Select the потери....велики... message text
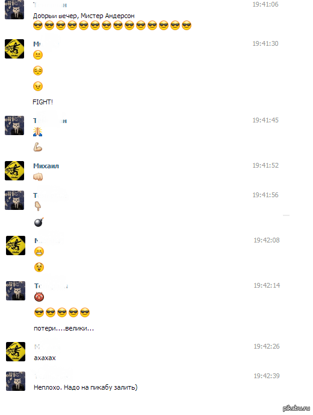Screen dimensions: 313x415 (x=64, y=329)
